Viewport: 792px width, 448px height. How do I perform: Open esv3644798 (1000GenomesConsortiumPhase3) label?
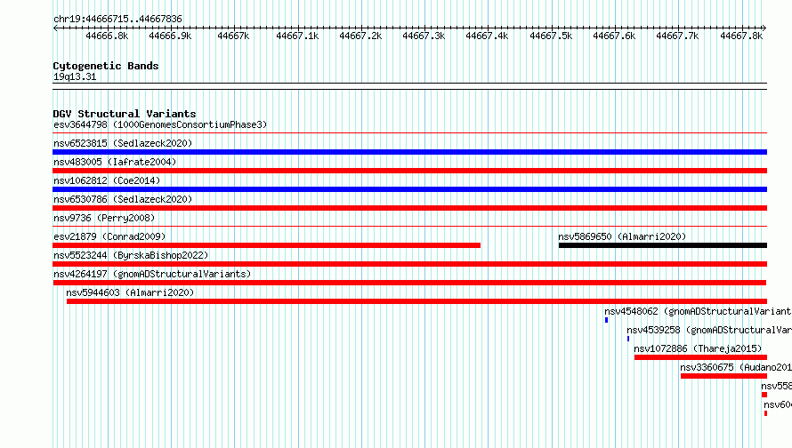coord(160,124)
